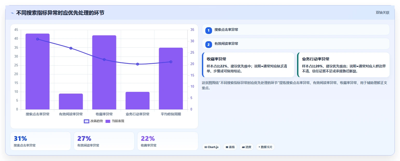This screenshot has height=161, width=400.
Task: Click the Chart.js tag
Action: (x=211, y=147)
